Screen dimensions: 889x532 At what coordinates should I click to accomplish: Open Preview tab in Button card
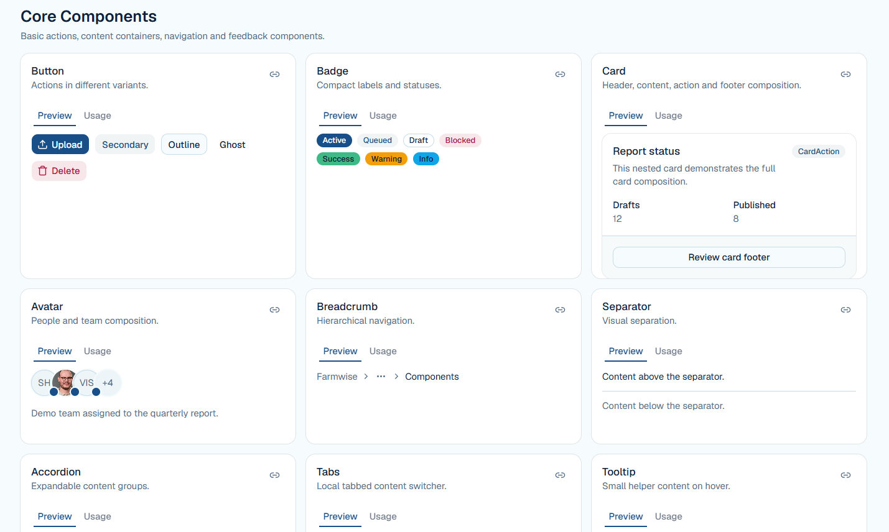[x=55, y=116]
